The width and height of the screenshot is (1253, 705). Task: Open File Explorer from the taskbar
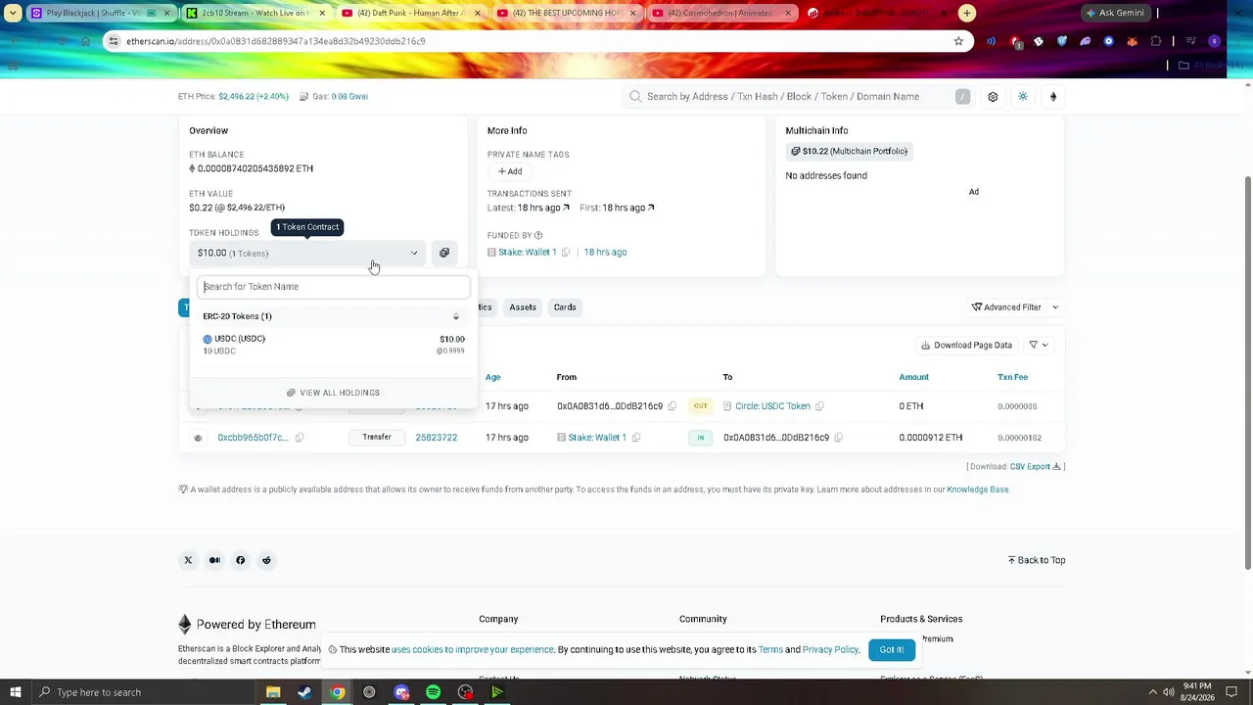coord(273,692)
